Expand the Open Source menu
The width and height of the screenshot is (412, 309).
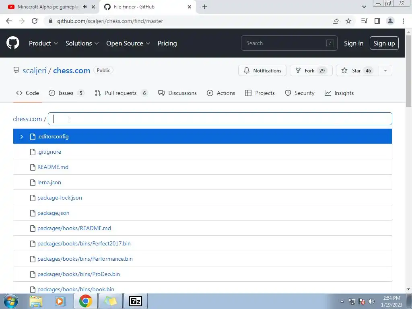(128, 43)
